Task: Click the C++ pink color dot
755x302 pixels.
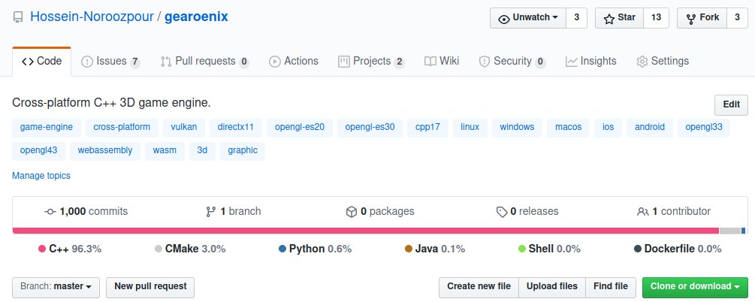Action: point(42,249)
